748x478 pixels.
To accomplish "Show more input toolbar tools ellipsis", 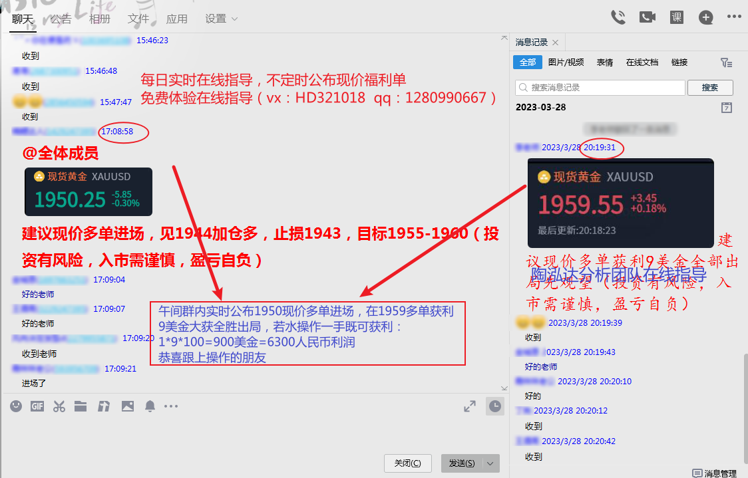I will (x=171, y=406).
